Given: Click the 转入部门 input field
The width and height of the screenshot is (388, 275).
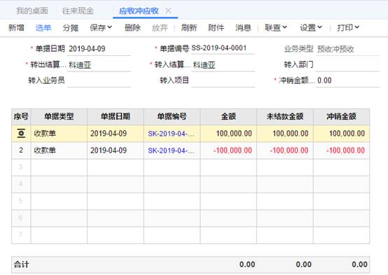Looking at the screenshot, I should (347, 65).
